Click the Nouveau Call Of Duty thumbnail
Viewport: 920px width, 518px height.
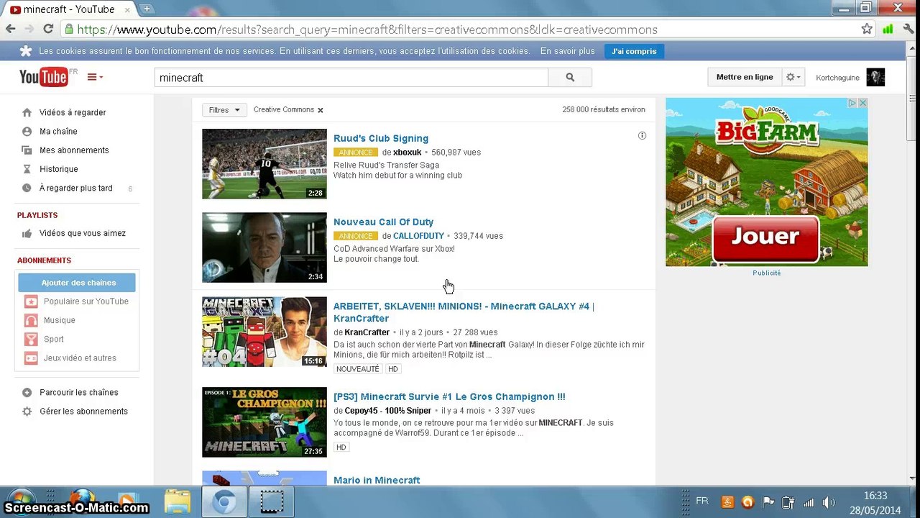pyautogui.click(x=264, y=247)
